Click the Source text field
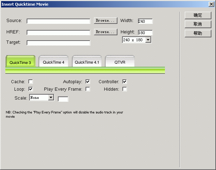 [59, 21]
